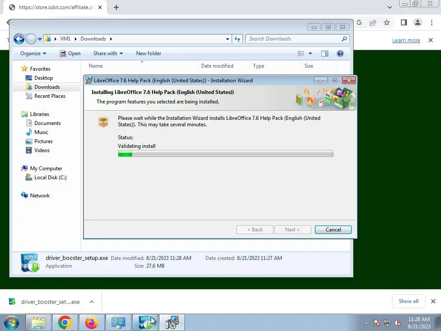Click the Learn more link
Image resolution: width=441 pixels, height=331 pixels.
pyautogui.click(x=406, y=40)
